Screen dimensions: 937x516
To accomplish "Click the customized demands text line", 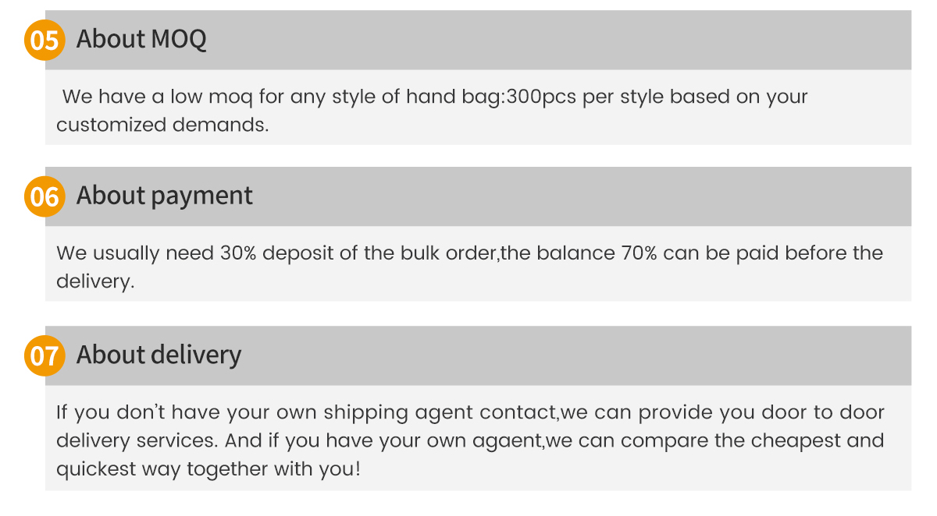I will [162, 125].
